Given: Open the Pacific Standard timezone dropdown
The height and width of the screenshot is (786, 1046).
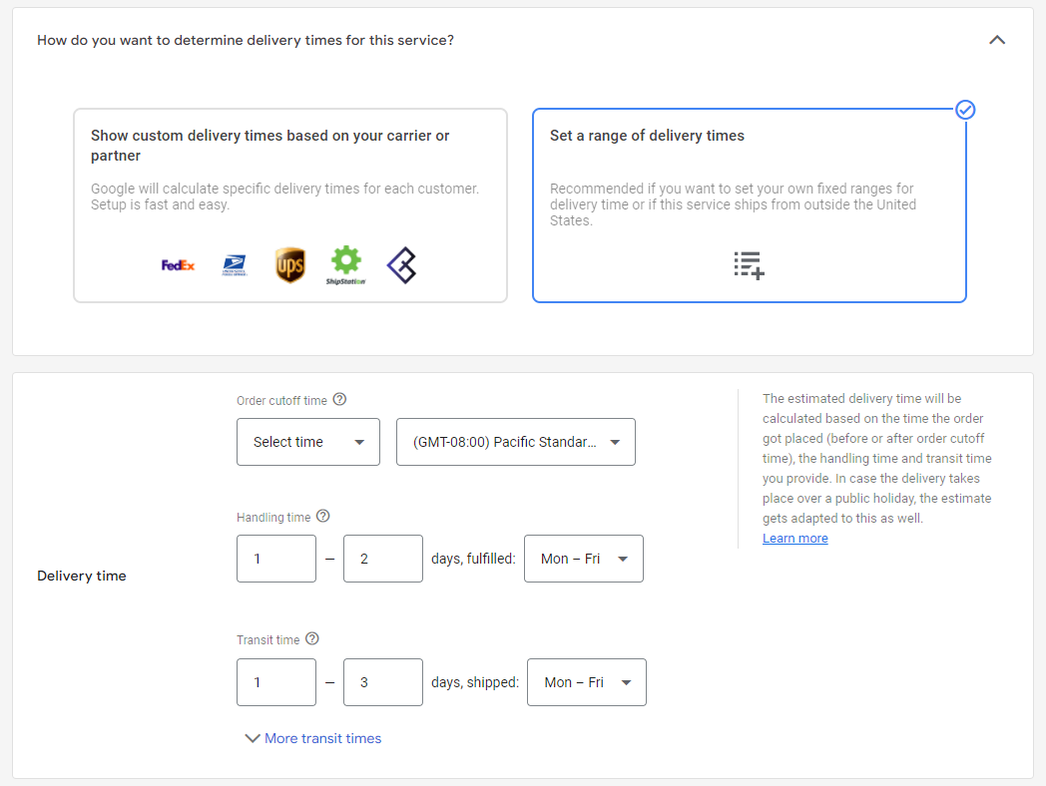Looking at the screenshot, I should coord(515,442).
